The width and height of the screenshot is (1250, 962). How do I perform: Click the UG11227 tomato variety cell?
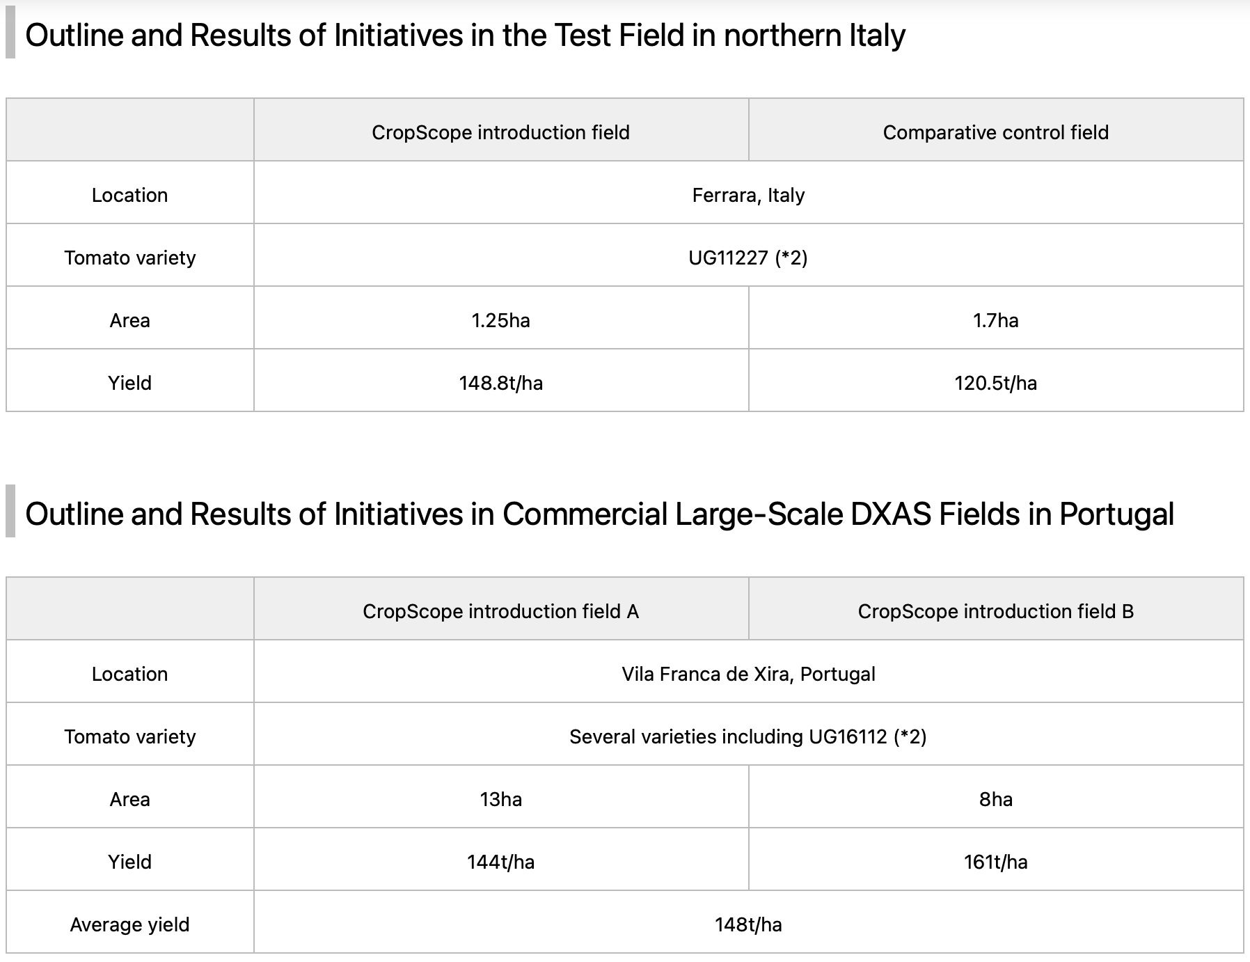coord(749,255)
